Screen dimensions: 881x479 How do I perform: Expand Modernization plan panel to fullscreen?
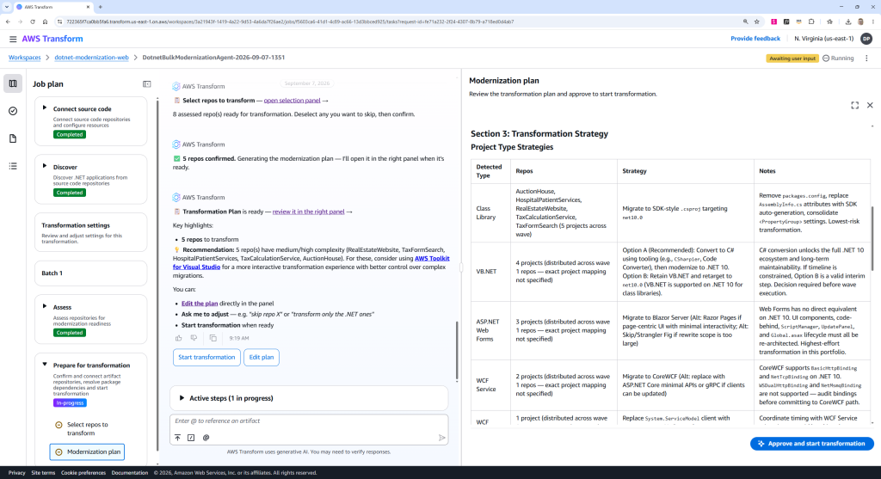point(854,105)
